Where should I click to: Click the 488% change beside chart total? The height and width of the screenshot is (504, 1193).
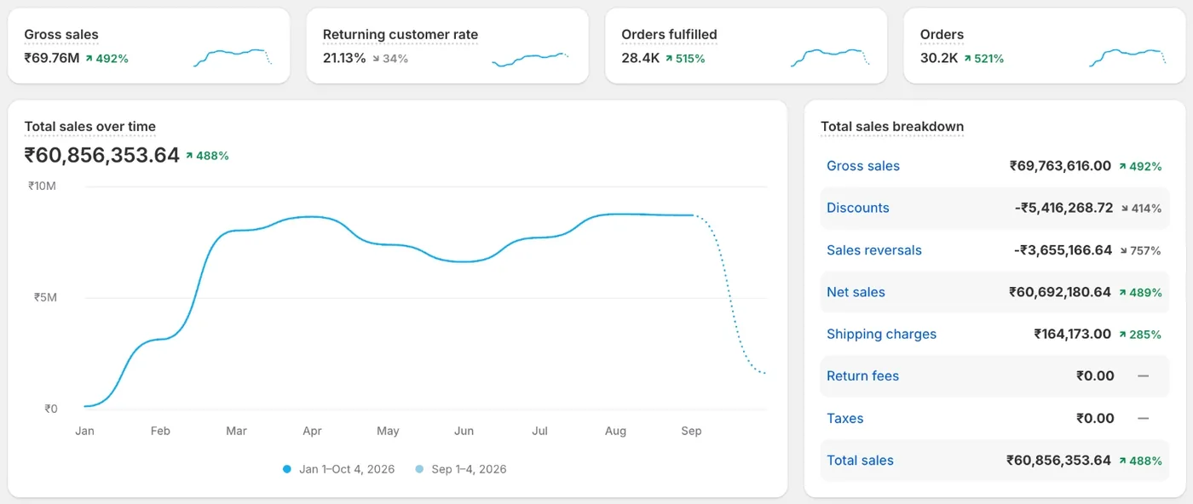pos(207,156)
